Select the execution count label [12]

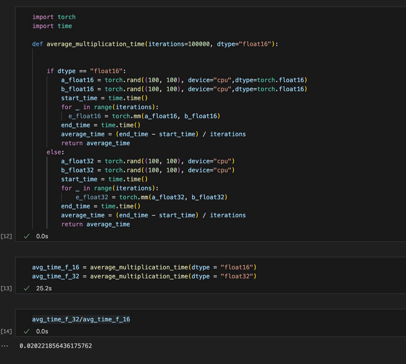click(6, 236)
